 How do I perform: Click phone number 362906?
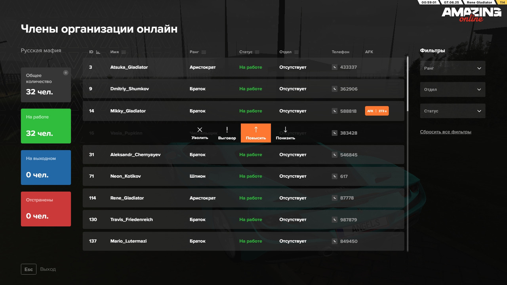click(349, 89)
